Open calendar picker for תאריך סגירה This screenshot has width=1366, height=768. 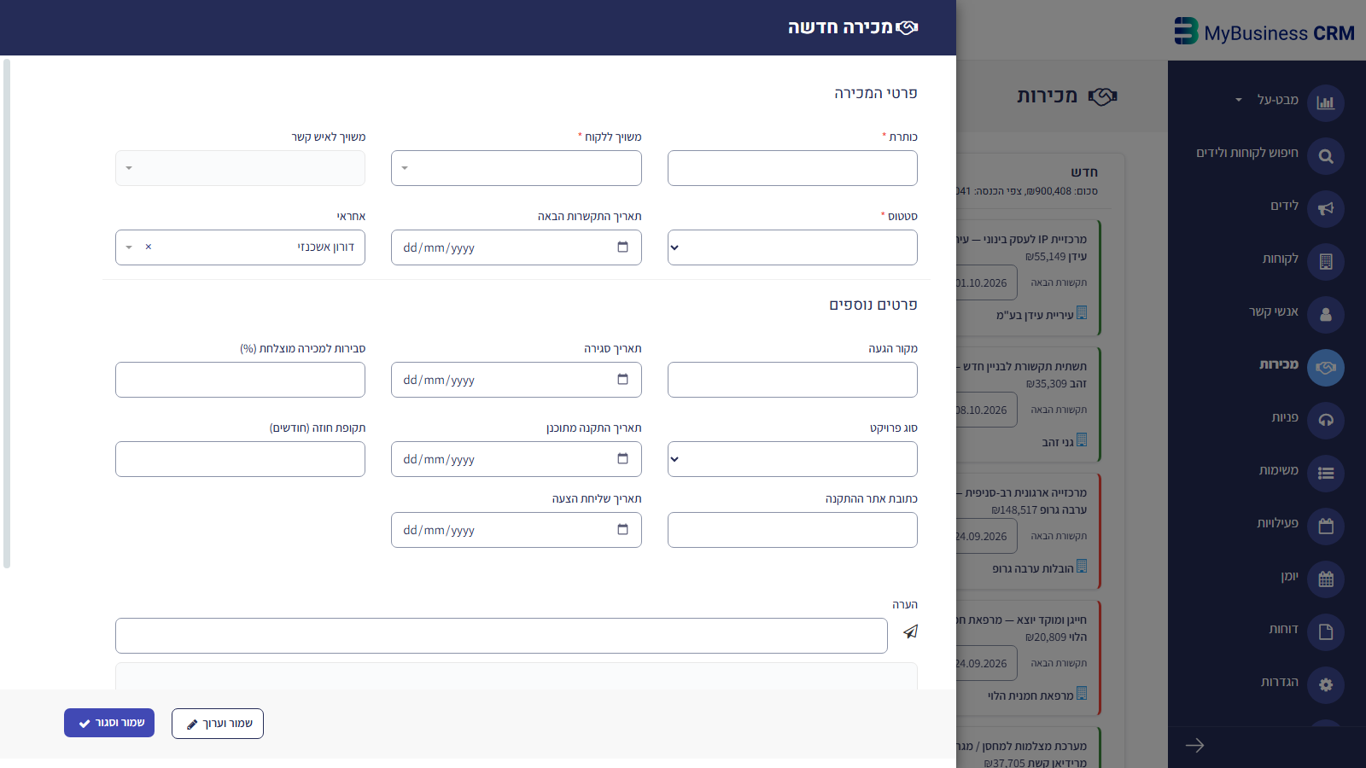[x=622, y=380]
